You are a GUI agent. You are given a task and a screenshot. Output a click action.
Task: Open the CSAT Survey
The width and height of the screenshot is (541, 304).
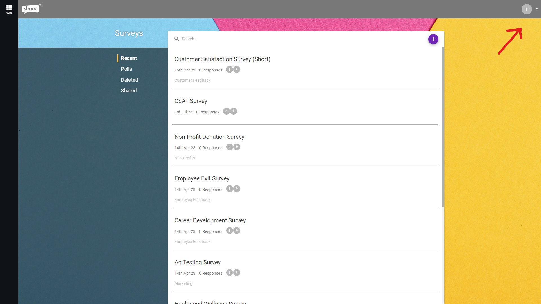coord(191,101)
